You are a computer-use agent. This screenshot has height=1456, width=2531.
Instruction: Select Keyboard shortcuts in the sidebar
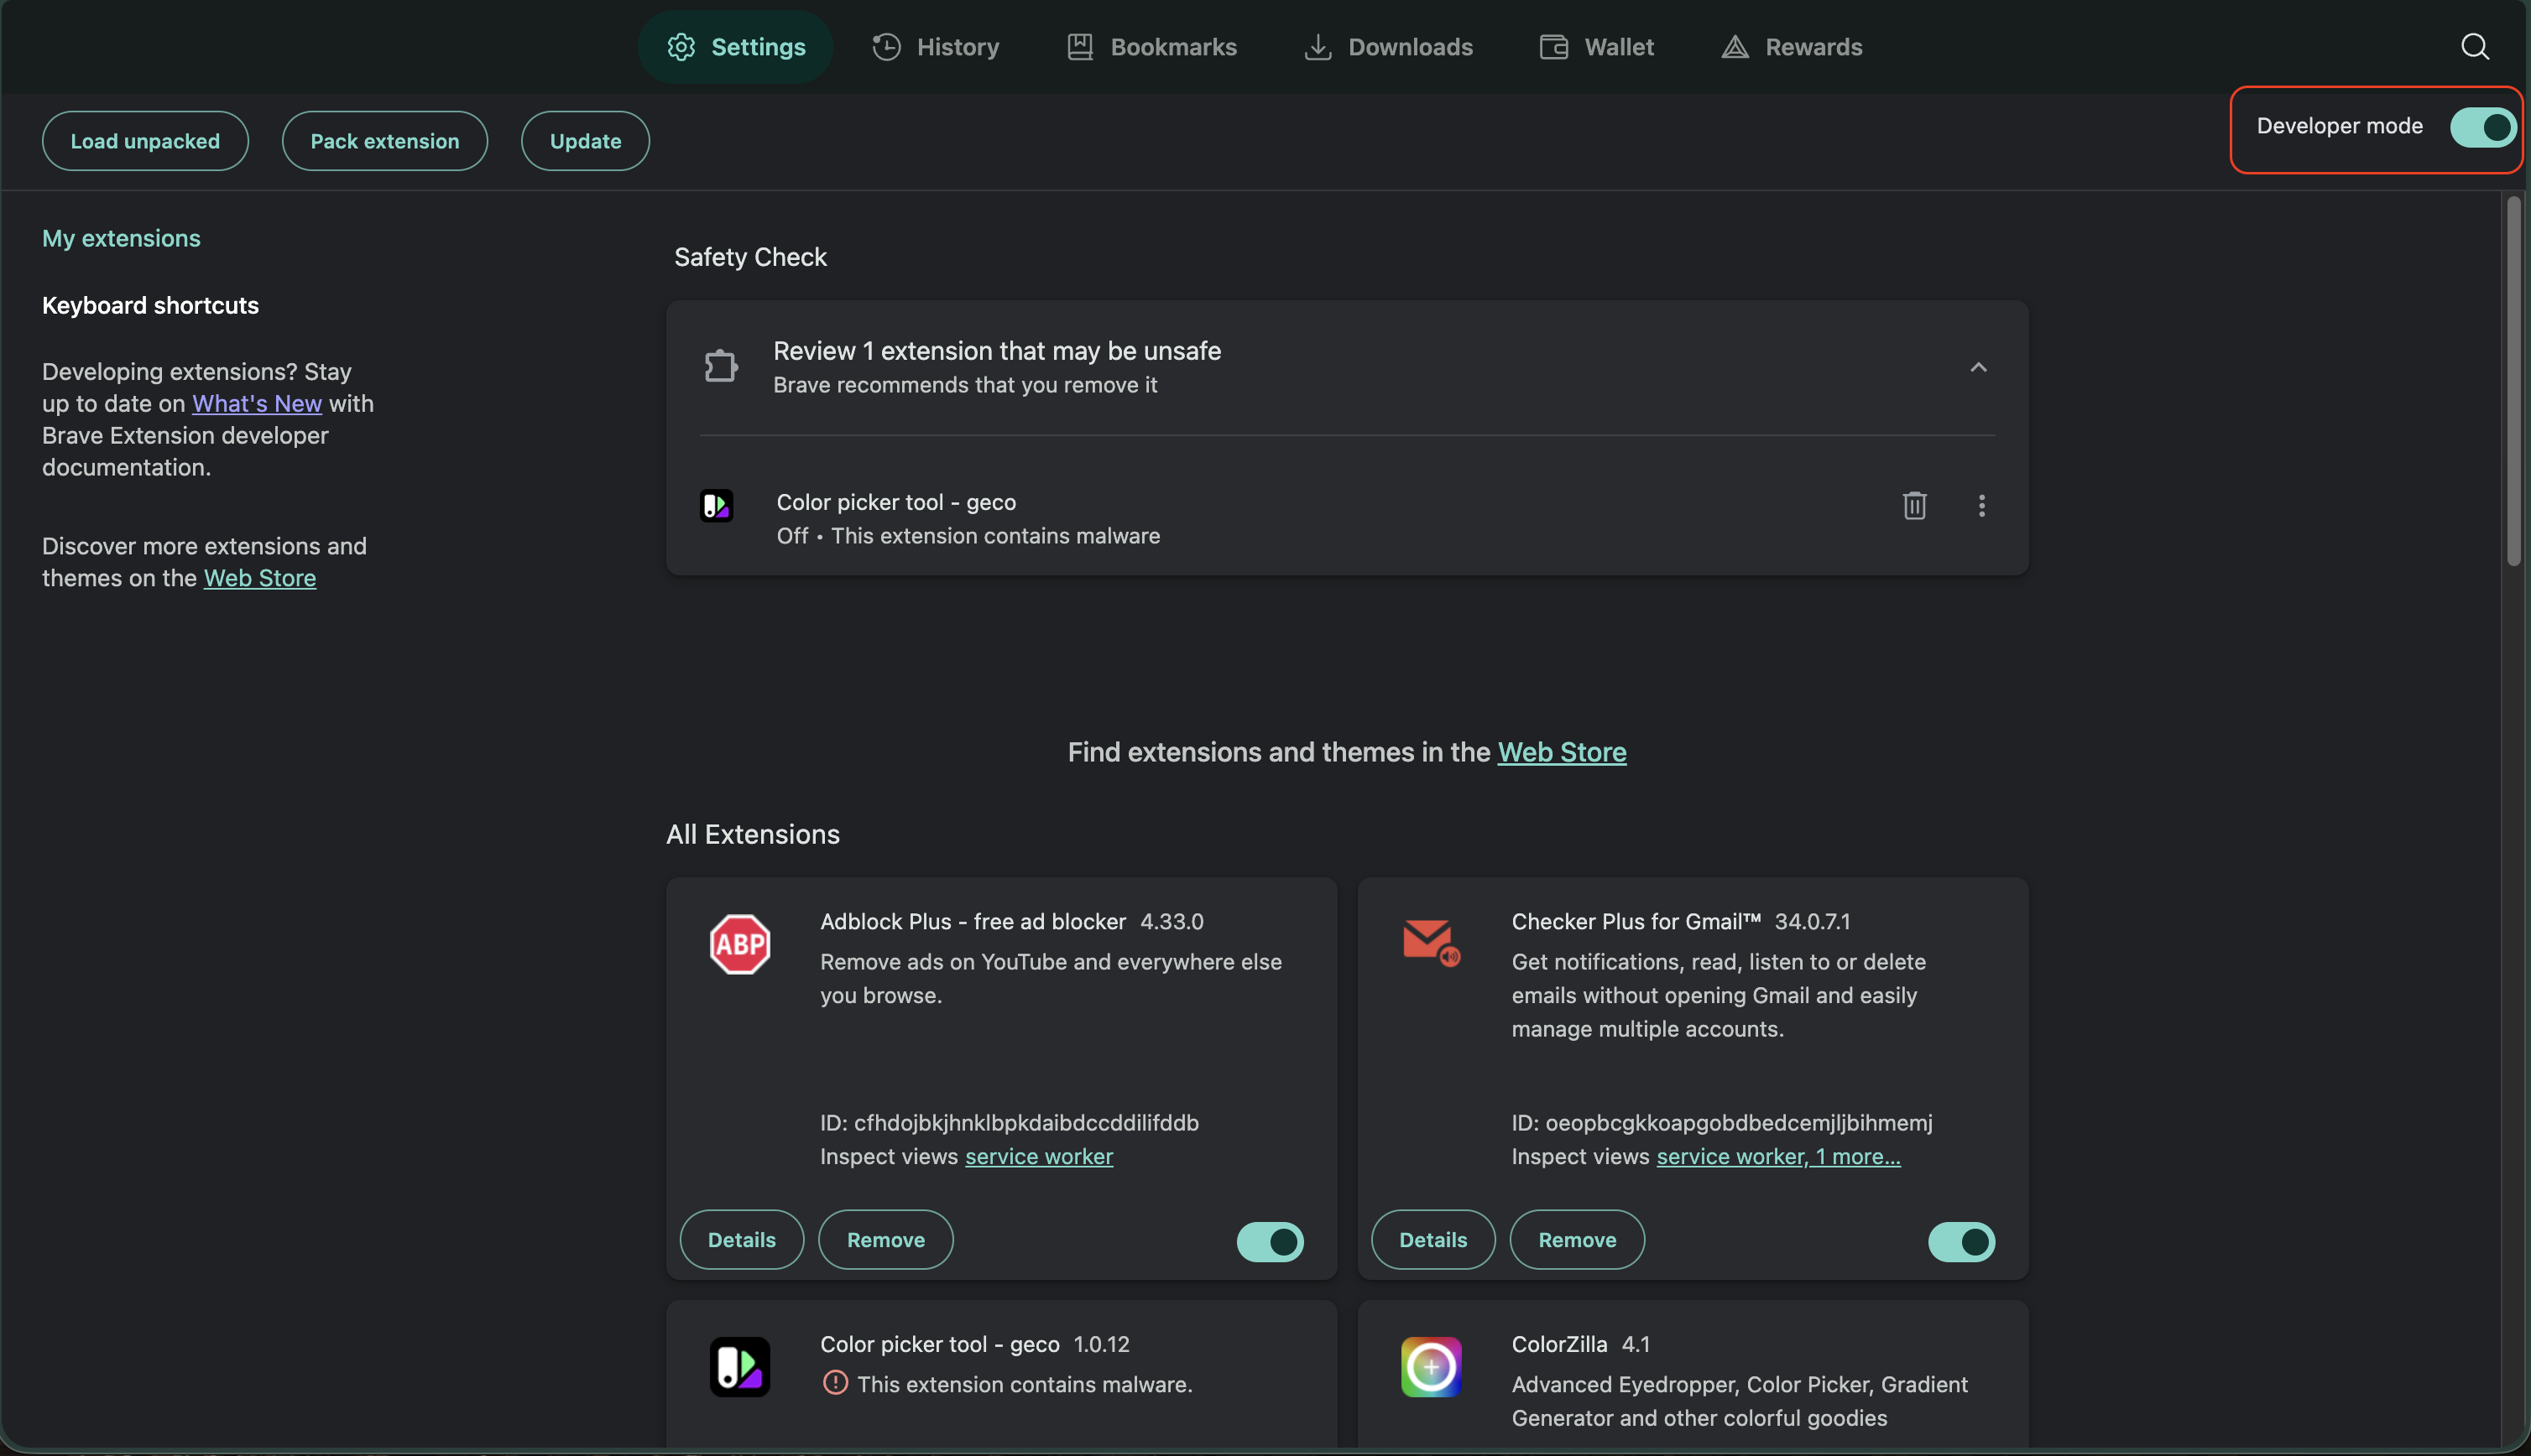point(150,305)
